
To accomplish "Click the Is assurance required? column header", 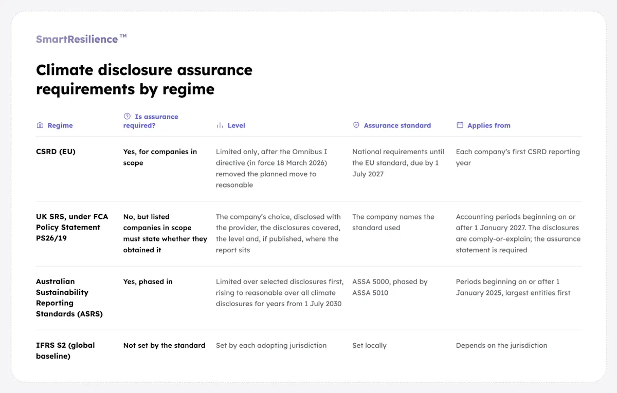I will (151, 121).
